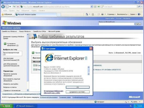
Task: Click the feeds icon in command bar
Action: click(x=93, y=14)
